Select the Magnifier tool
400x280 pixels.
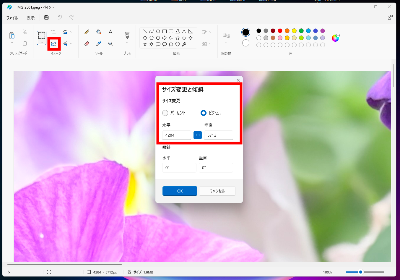tap(110, 44)
